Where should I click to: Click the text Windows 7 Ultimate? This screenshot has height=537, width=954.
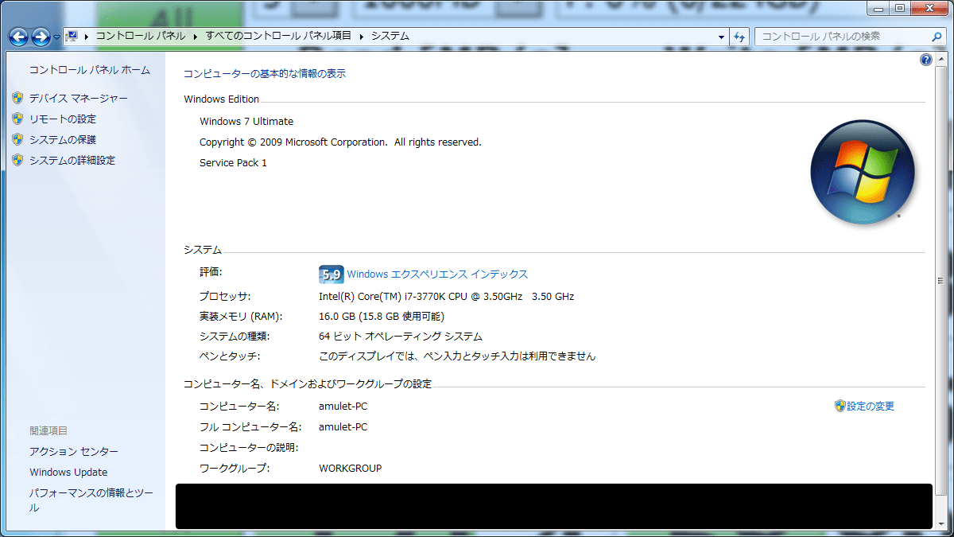pyautogui.click(x=246, y=122)
